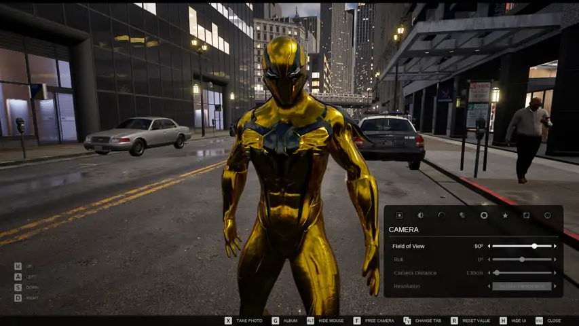579x326 pixels.
Task: Click the 90° Field of View value
Action: 479,246
